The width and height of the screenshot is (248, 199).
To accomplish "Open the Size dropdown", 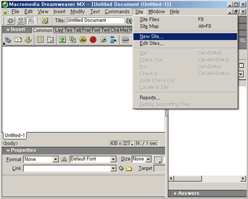I will coord(148,159).
